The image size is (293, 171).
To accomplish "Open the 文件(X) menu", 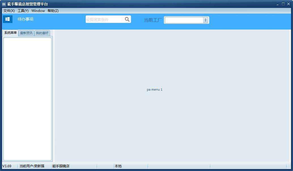I will coord(9,11).
